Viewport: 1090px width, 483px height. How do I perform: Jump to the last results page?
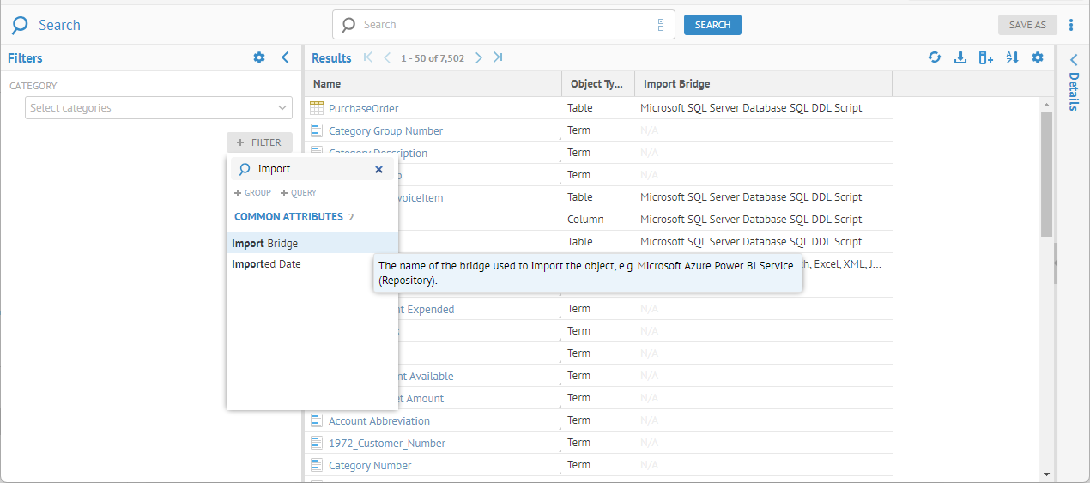498,57
